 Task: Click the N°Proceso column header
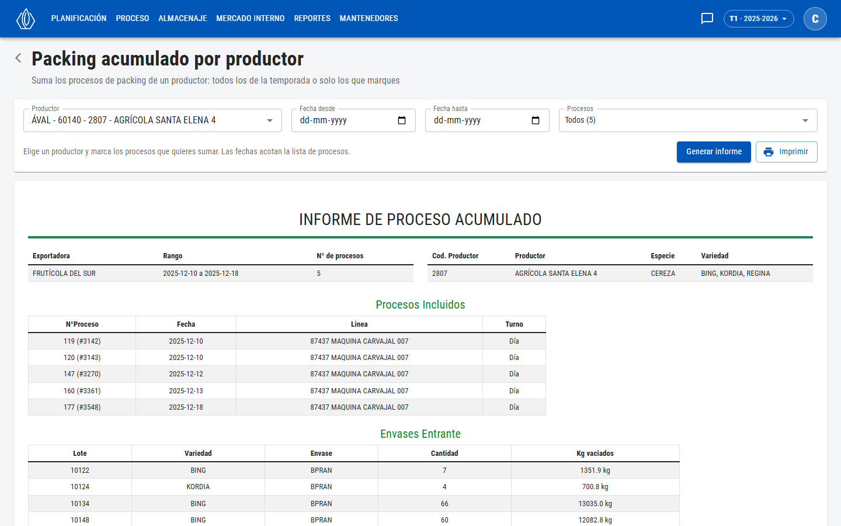pyautogui.click(x=82, y=324)
